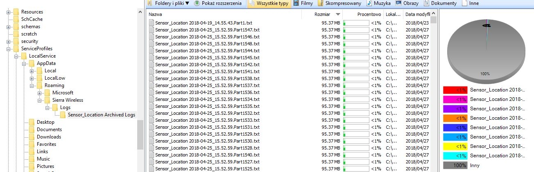
Task: Click the red legend color swatch
Action: point(455,90)
